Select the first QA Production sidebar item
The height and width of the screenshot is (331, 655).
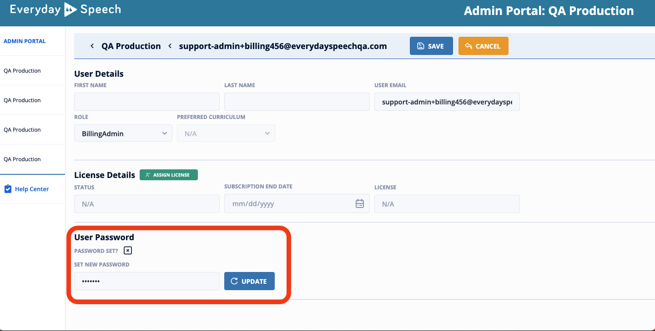click(x=22, y=70)
